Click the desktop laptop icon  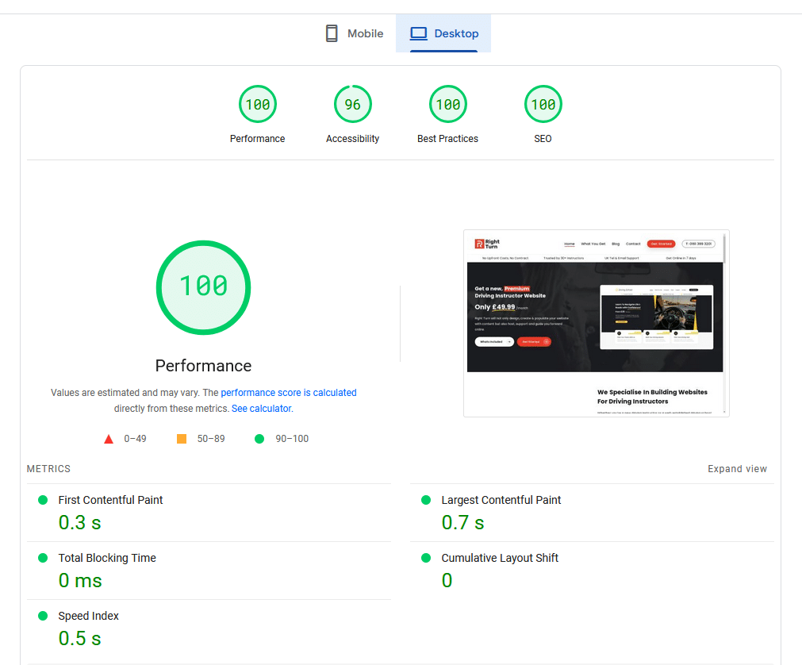[x=418, y=34]
